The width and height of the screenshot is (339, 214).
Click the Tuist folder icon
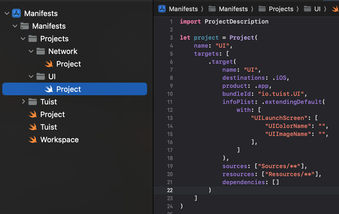[33, 102]
